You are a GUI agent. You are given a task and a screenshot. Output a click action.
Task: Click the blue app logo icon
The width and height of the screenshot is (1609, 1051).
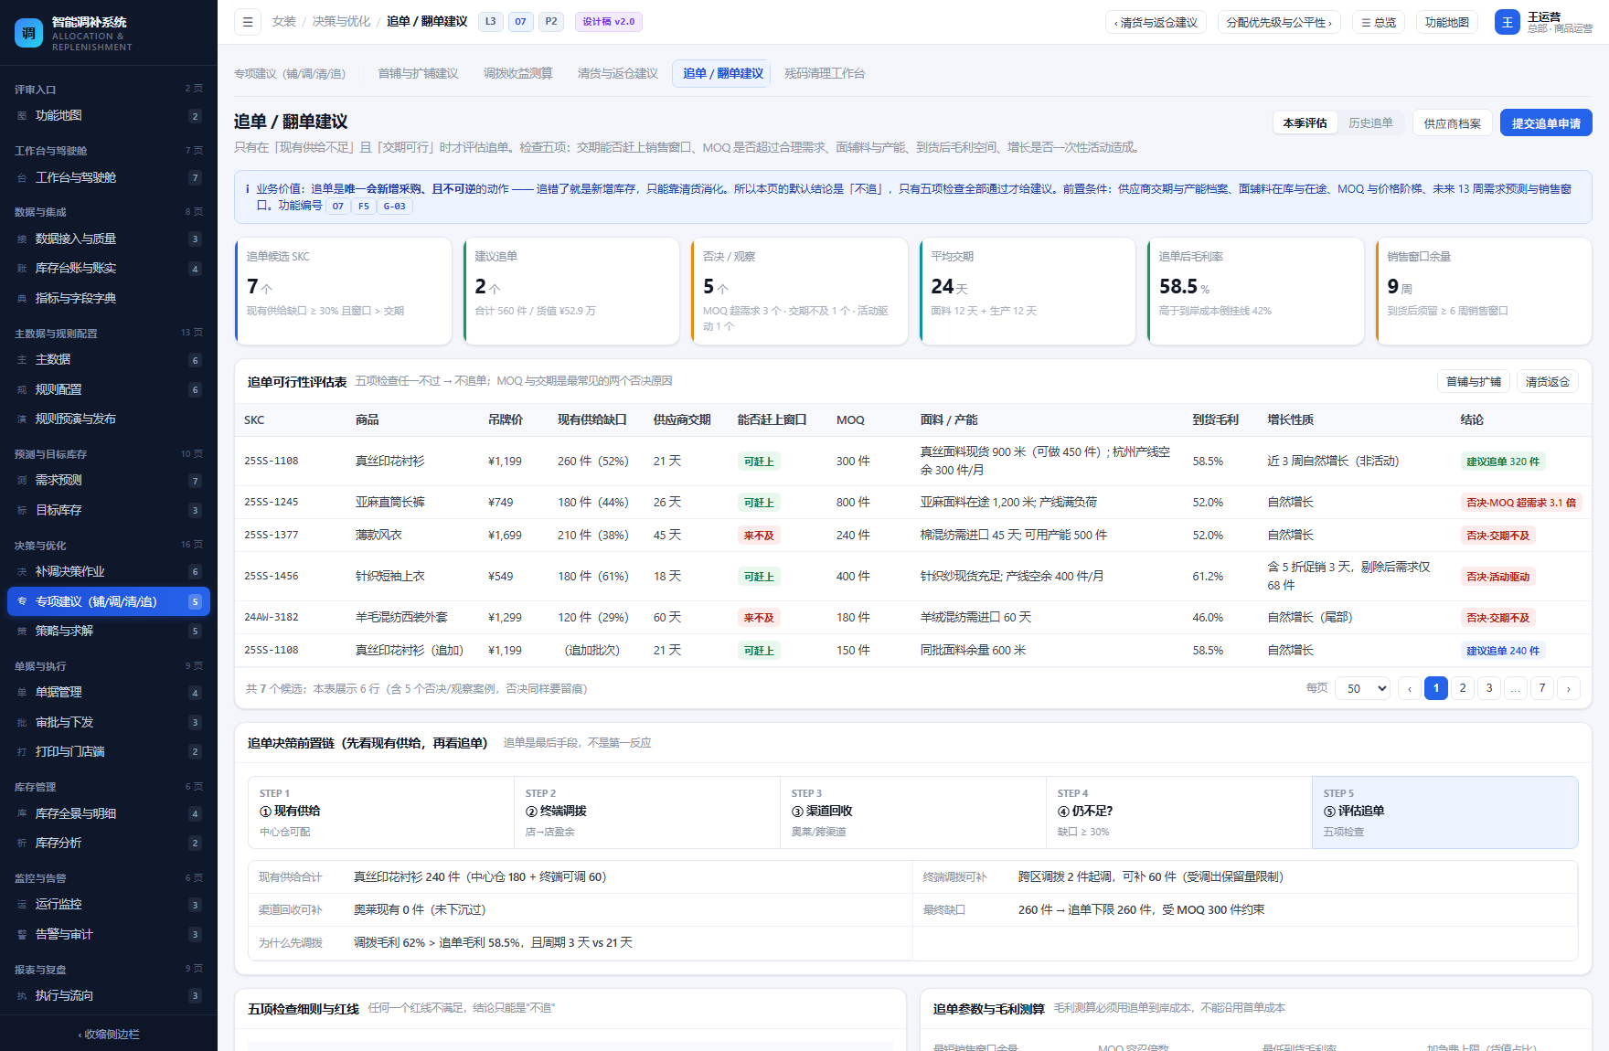pos(28,33)
